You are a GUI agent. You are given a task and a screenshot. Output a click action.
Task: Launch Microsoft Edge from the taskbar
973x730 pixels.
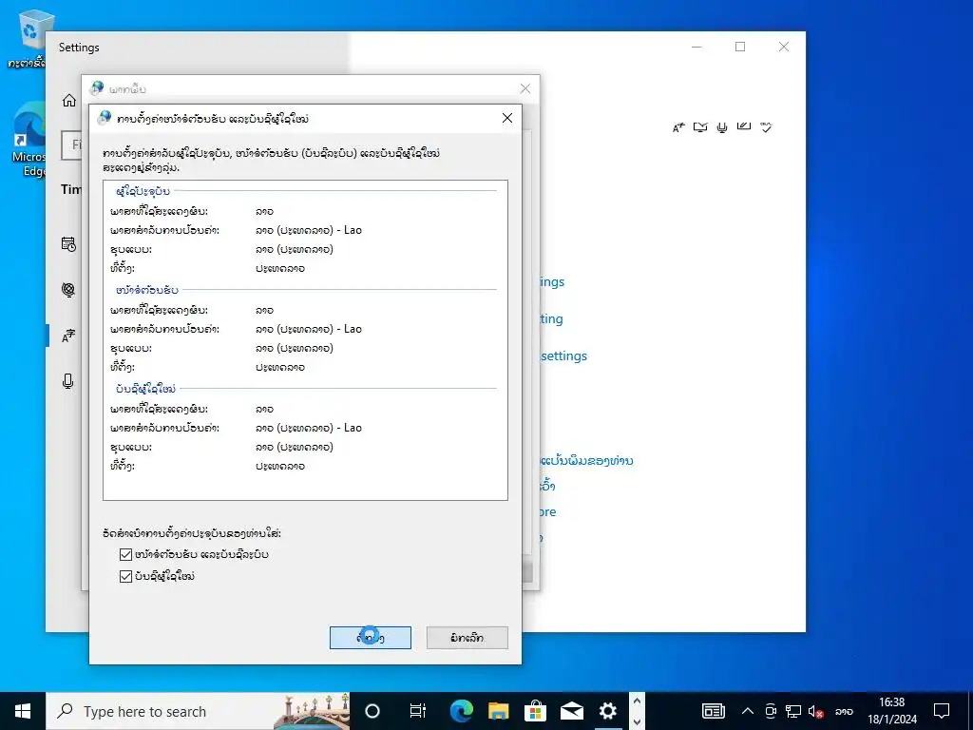click(462, 711)
